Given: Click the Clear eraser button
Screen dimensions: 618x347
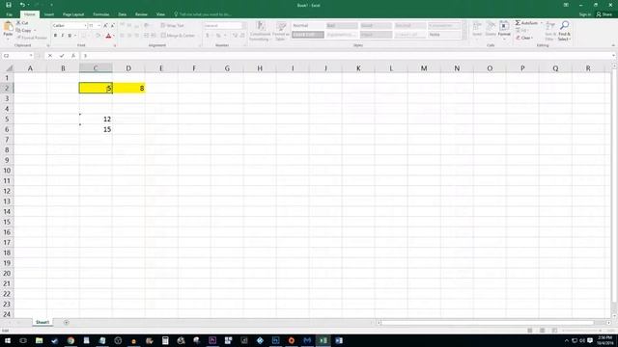Looking at the screenshot, I should [x=524, y=38].
